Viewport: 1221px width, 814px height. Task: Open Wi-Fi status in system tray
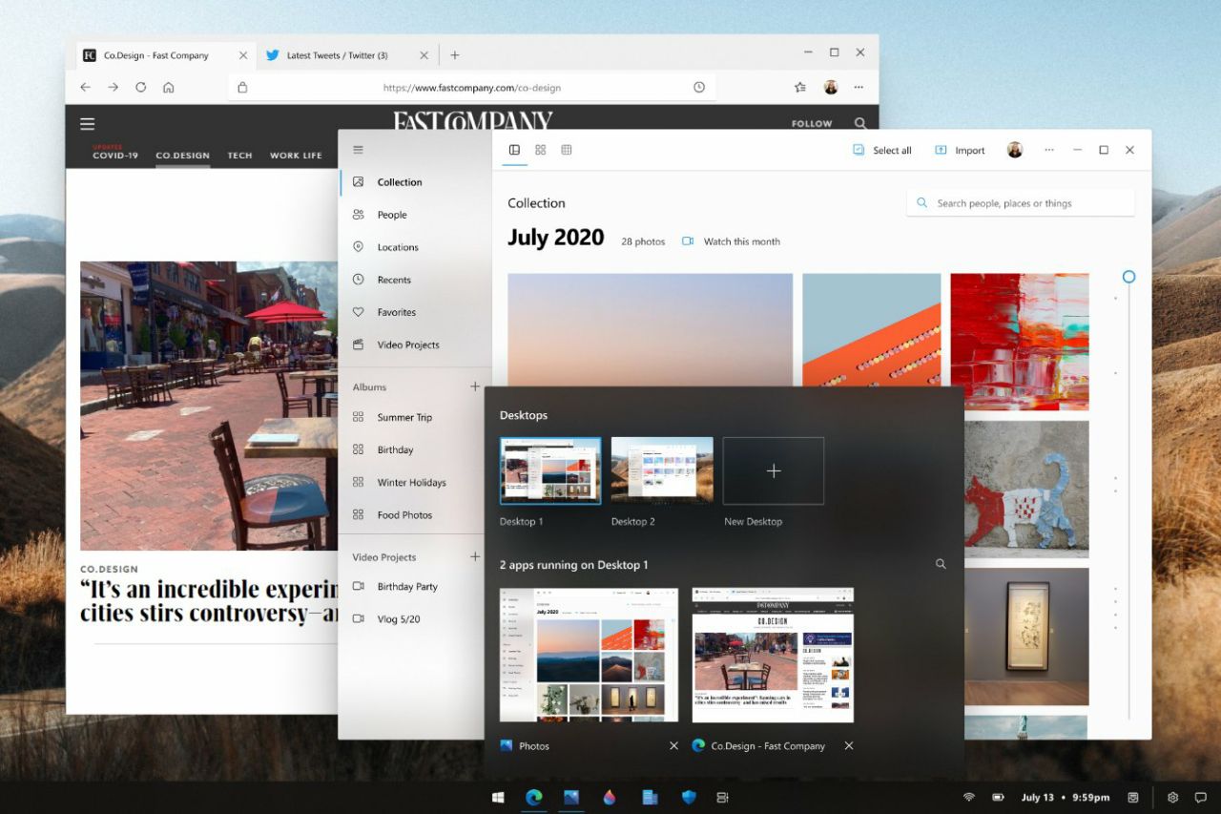coord(969,797)
